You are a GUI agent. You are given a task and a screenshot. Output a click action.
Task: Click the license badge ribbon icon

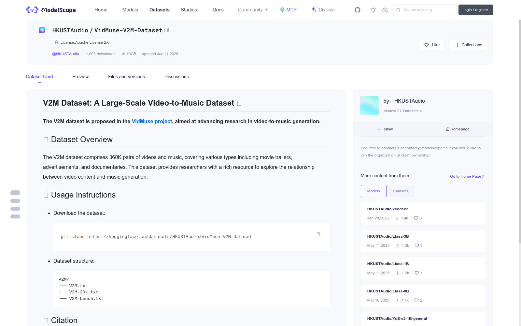coord(57,42)
